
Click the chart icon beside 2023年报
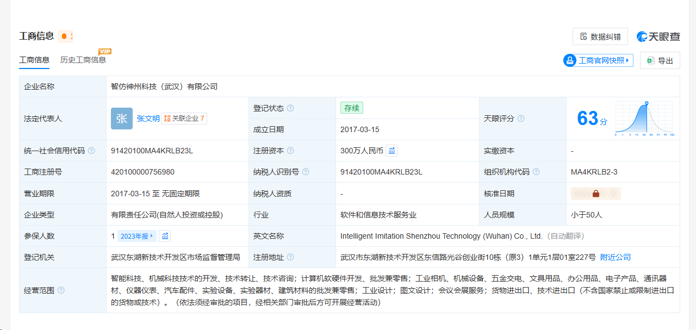click(165, 236)
